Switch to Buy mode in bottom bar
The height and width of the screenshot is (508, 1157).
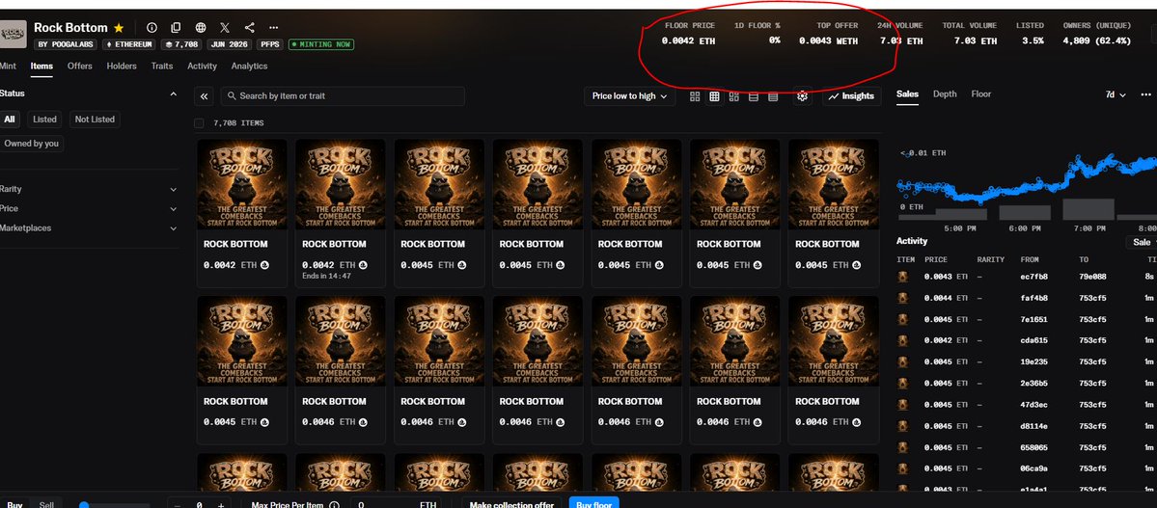point(14,505)
